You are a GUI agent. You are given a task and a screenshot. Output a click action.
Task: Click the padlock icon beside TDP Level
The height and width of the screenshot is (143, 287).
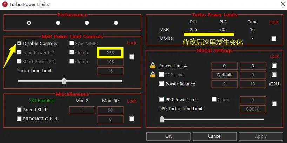pyautogui.click(x=153, y=74)
